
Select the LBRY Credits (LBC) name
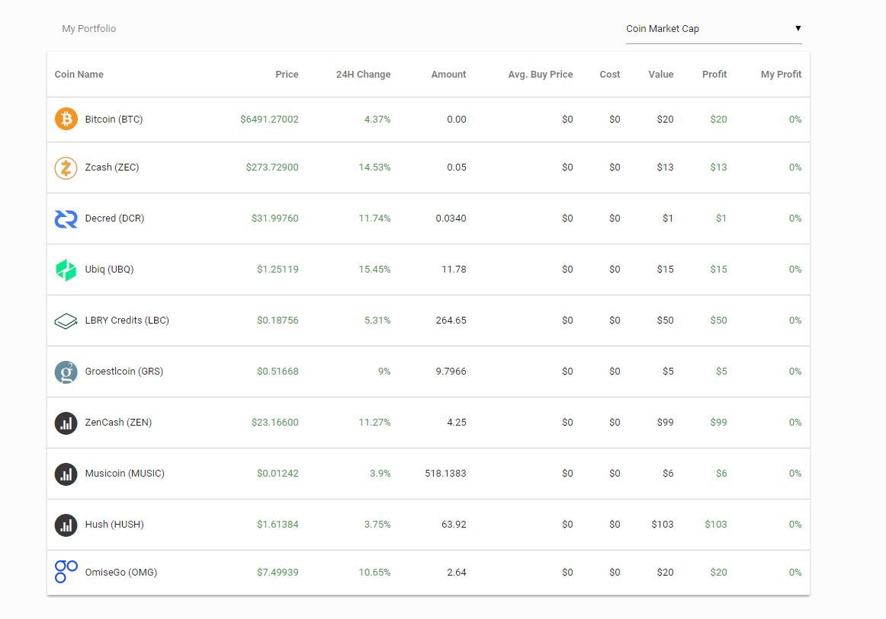(x=127, y=320)
